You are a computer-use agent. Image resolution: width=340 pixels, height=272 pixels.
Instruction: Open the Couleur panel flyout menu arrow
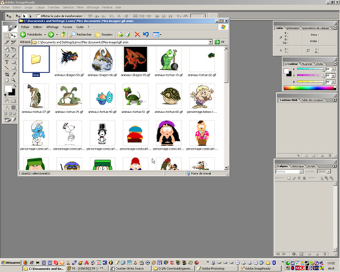(x=335, y=63)
